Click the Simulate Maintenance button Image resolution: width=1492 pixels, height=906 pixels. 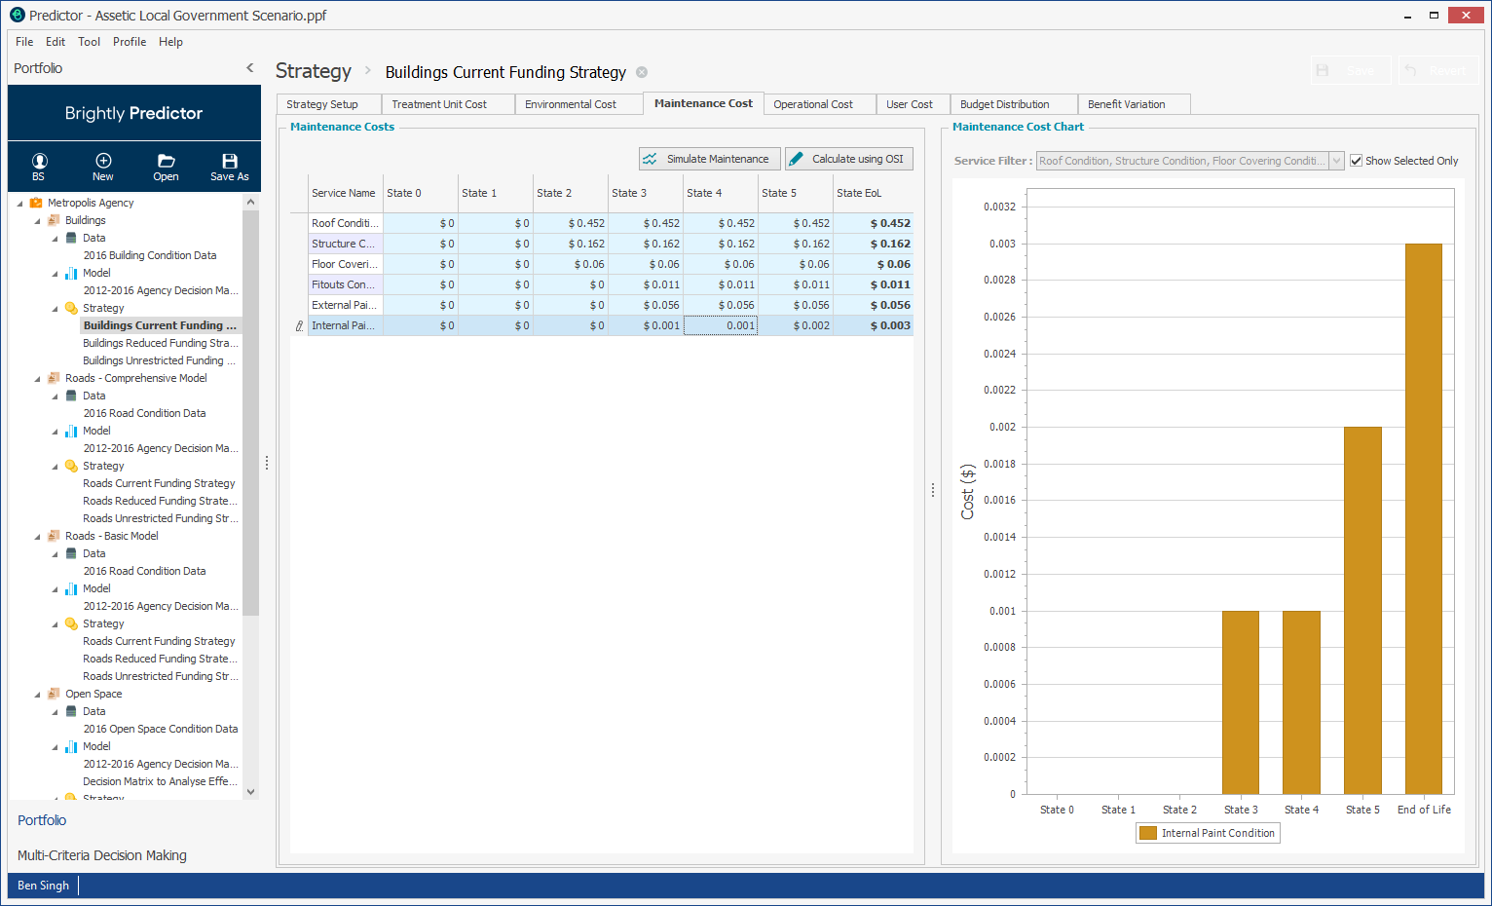point(709,159)
